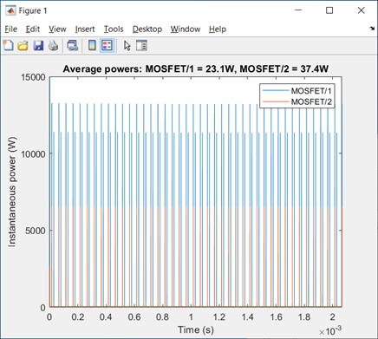Save figure using floppy disk icon
378x339 pixels.
pos(38,46)
